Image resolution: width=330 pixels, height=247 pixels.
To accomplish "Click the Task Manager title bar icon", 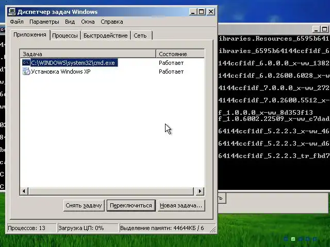I will [x=12, y=12].
